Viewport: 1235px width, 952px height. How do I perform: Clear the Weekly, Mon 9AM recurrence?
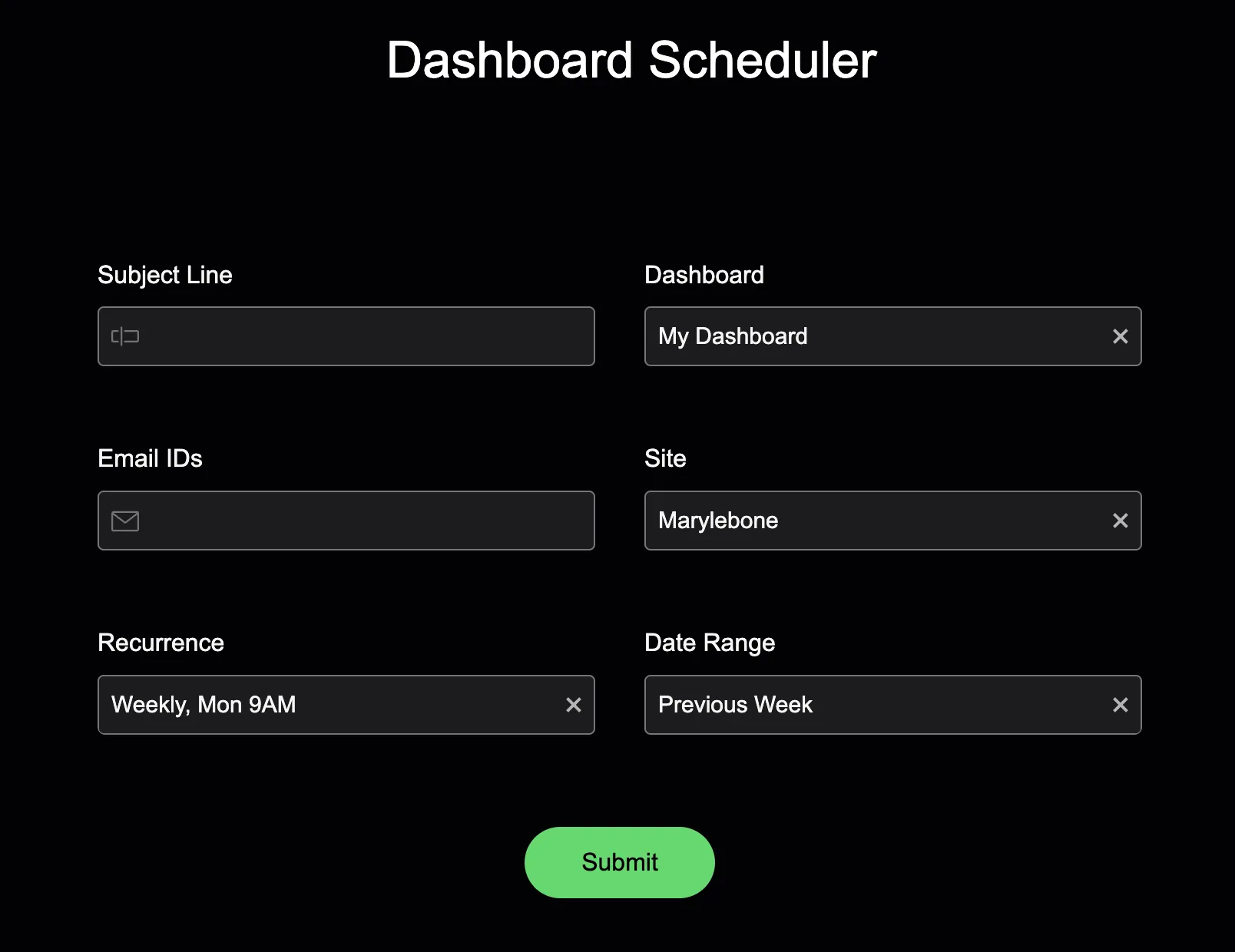click(573, 705)
